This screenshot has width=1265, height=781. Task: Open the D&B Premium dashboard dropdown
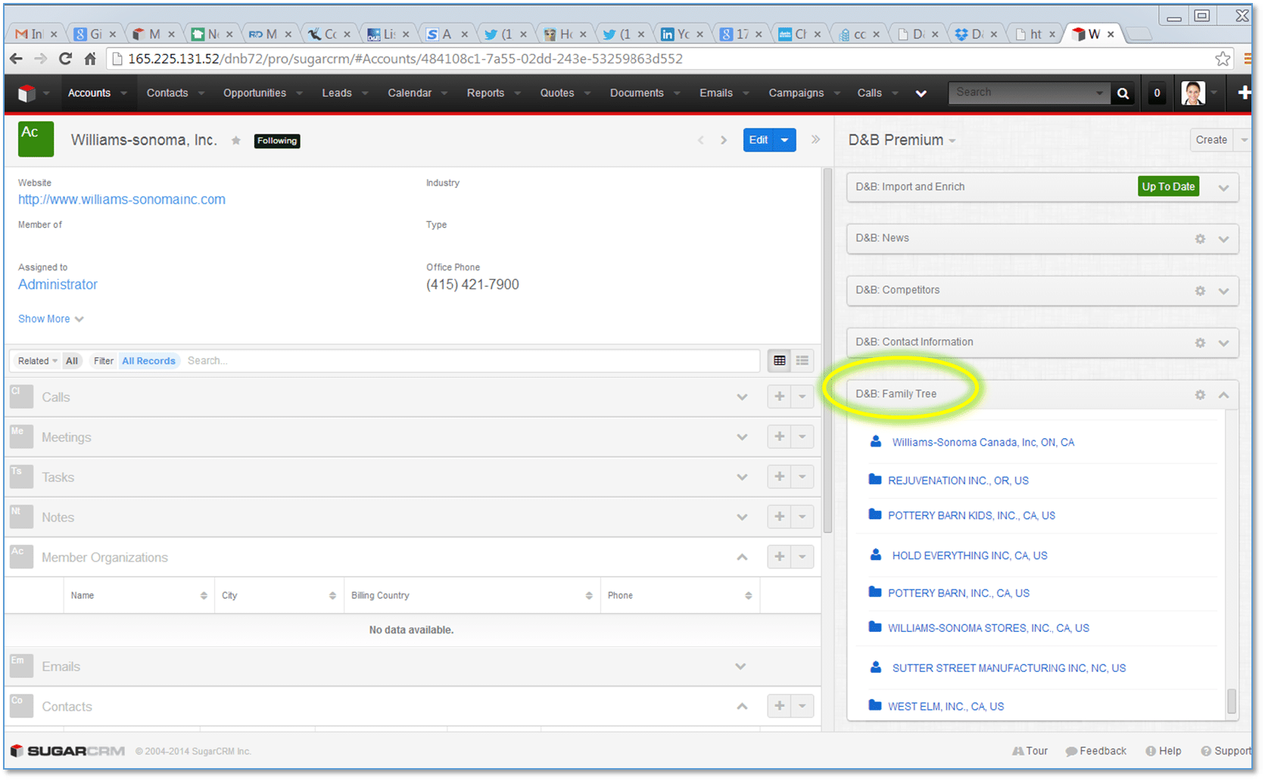pyautogui.click(x=952, y=142)
